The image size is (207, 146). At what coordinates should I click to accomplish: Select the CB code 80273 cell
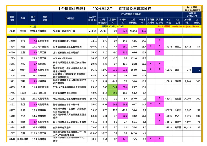coord(169,110)
